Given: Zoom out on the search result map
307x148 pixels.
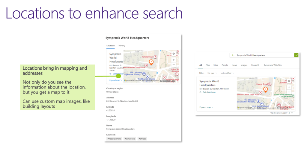Looking at the screenshot, I should pyautogui.click(x=289, y=92).
